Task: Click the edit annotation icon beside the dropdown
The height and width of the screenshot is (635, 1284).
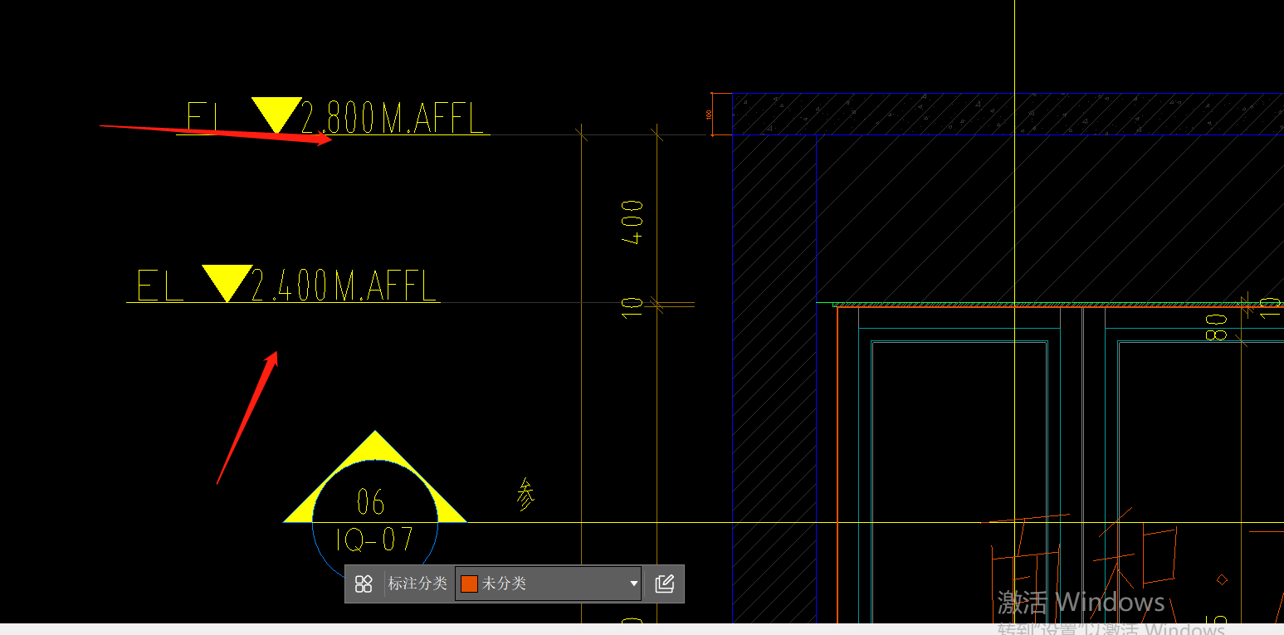Action: (x=664, y=584)
